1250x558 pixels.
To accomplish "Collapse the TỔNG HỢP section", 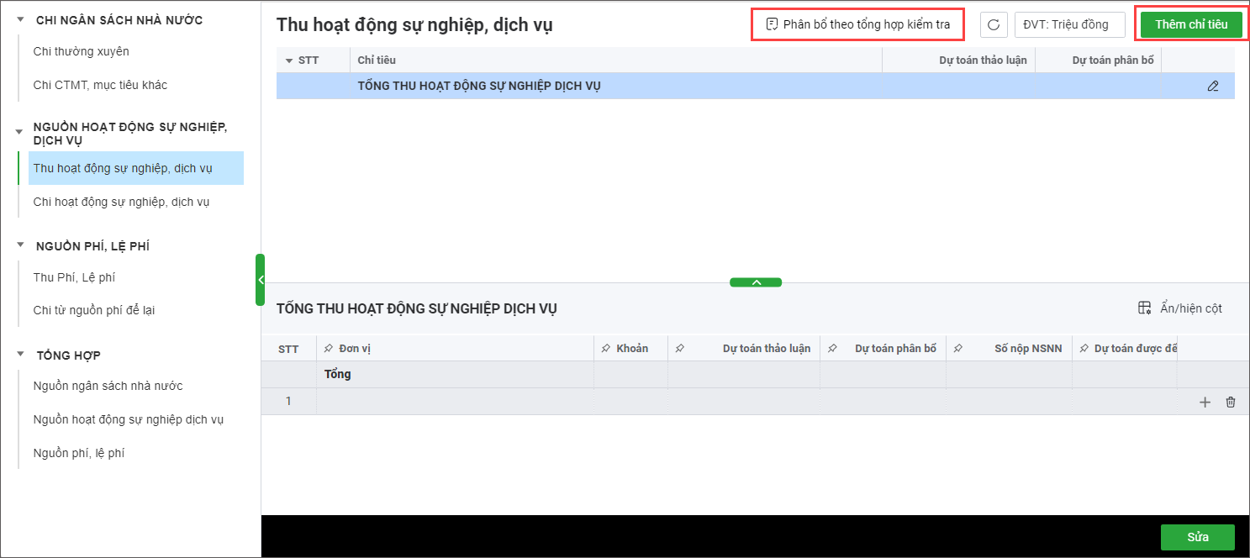I will pos(20,355).
